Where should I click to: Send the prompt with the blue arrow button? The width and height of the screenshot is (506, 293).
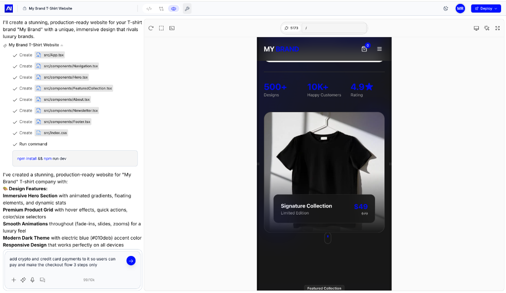coord(130,260)
